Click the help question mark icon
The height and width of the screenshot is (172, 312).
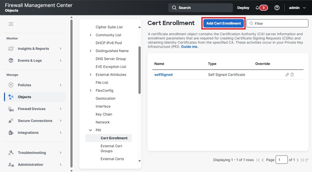click(277, 8)
